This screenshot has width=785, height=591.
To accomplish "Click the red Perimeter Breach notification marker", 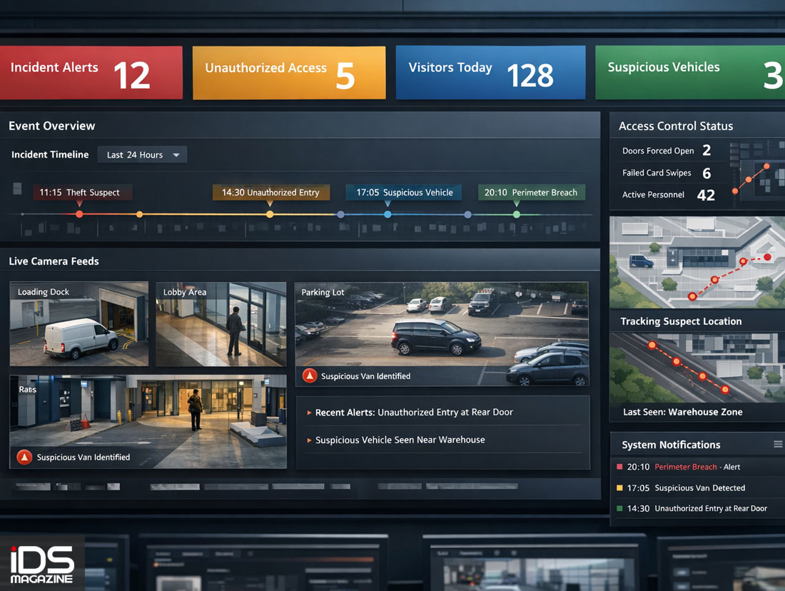I will click(619, 467).
